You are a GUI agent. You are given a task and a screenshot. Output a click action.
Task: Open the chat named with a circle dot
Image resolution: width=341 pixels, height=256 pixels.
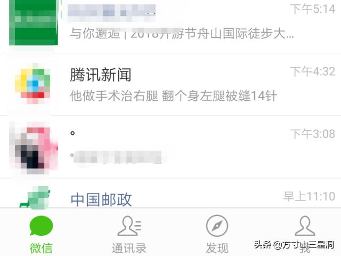[x=72, y=133]
